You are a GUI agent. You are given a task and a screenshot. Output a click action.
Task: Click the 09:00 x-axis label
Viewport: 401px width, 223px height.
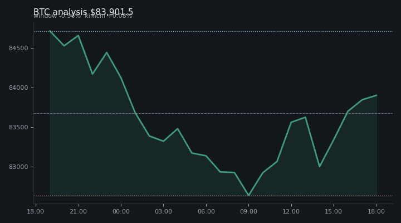click(248, 211)
